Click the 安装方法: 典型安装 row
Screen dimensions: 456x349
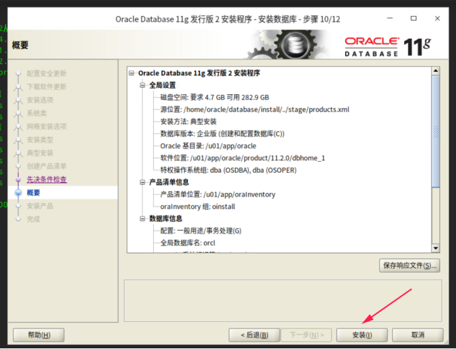[189, 121]
